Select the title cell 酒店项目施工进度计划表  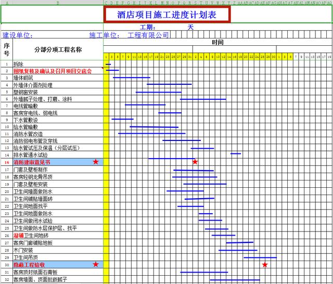[x=167, y=15]
